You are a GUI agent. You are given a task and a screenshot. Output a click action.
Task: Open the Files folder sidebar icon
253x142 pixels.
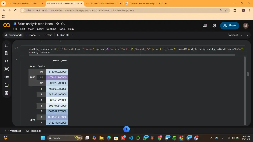[x=7, y=85]
